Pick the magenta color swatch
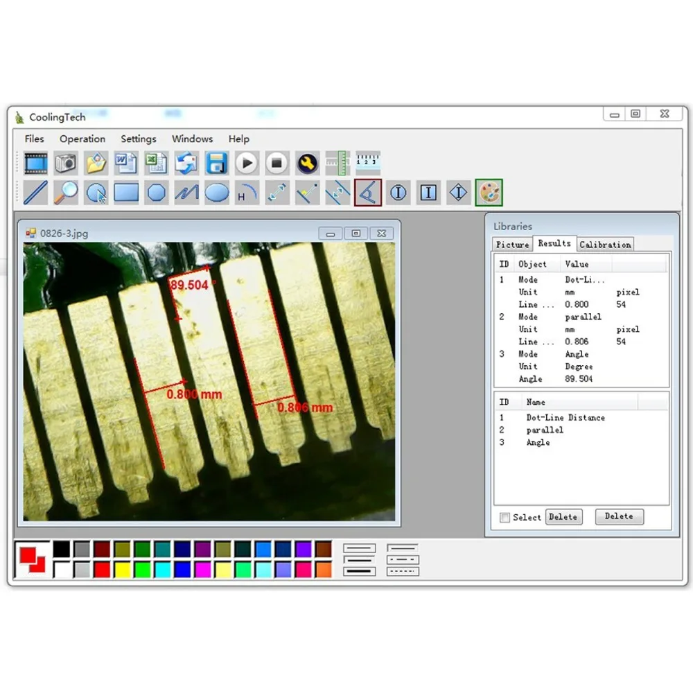Image resolution: width=693 pixels, height=693 pixels. 203,570
